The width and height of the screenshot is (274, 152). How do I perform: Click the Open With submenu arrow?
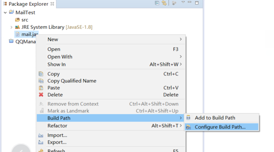pos(181,57)
